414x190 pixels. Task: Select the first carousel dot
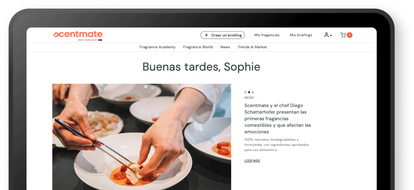tap(245, 92)
